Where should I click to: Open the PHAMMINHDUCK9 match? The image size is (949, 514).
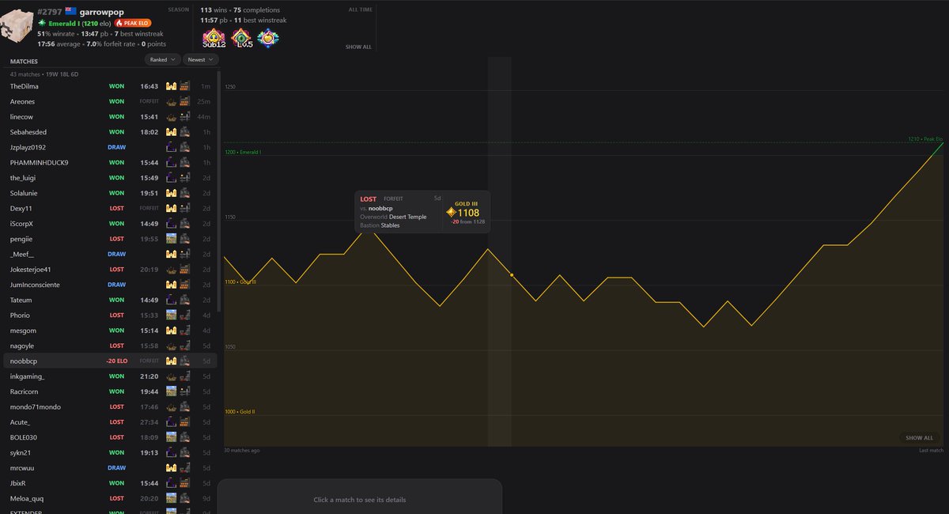pos(110,162)
